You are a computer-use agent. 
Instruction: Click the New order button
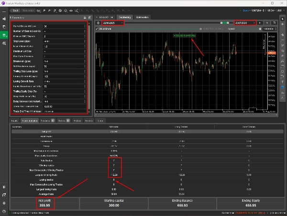tap(28, 11)
